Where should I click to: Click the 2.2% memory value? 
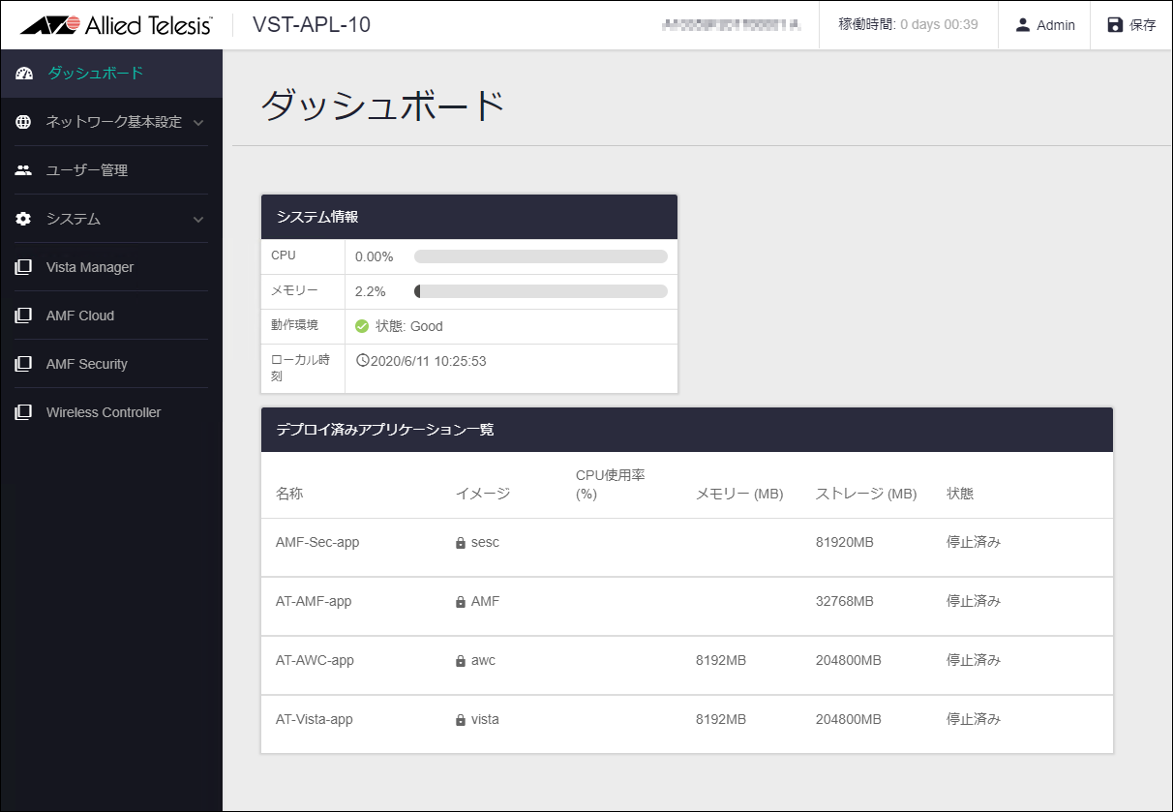pos(371,291)
